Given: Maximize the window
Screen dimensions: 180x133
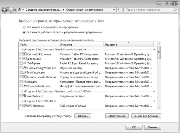Looking at the screenshot, I should (x=167, y=4).
